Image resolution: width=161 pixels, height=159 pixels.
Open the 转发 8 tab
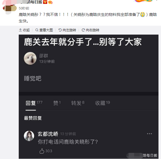[78, 103]
